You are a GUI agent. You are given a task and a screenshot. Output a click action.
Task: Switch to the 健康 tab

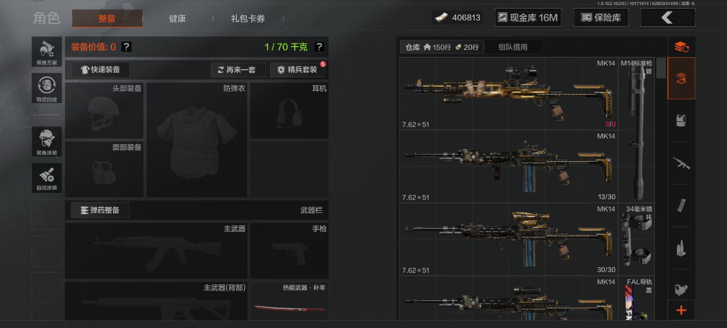click(177, 19)
